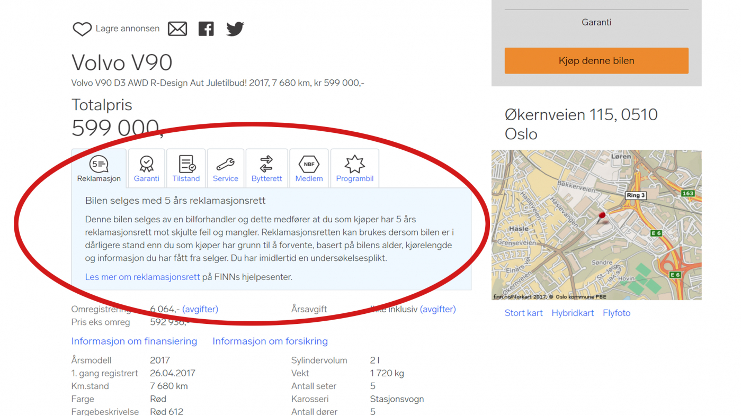Click the avgifter link beside Omregistrering

click(200, 309)
